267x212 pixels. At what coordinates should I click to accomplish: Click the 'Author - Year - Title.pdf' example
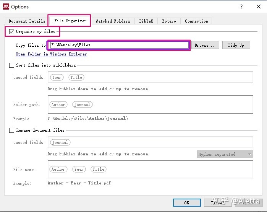79,183
